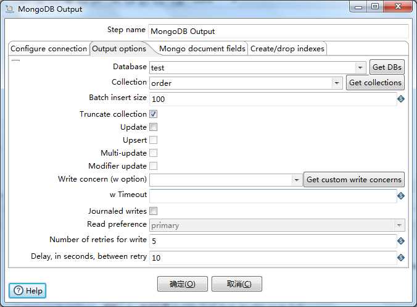
Task: Toggle the Upsert checkbox
Action: (154, 140)
